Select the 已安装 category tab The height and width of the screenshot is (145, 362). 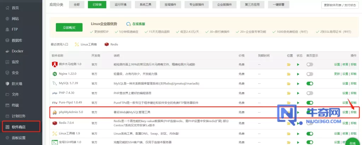[97, 4]
